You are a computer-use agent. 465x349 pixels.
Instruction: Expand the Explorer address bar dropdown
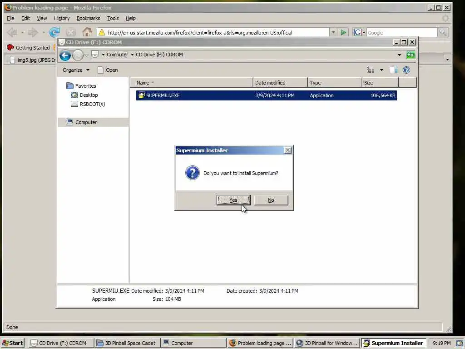pyautogui.click(x=399, y=55)
